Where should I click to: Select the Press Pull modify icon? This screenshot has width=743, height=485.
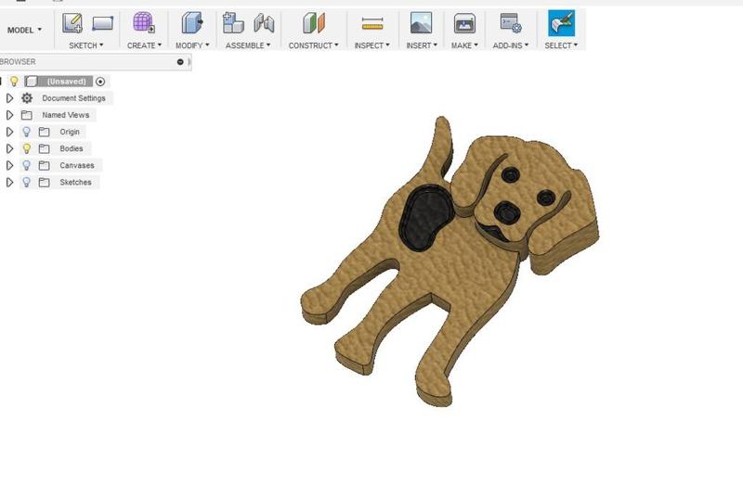(192, 22)
